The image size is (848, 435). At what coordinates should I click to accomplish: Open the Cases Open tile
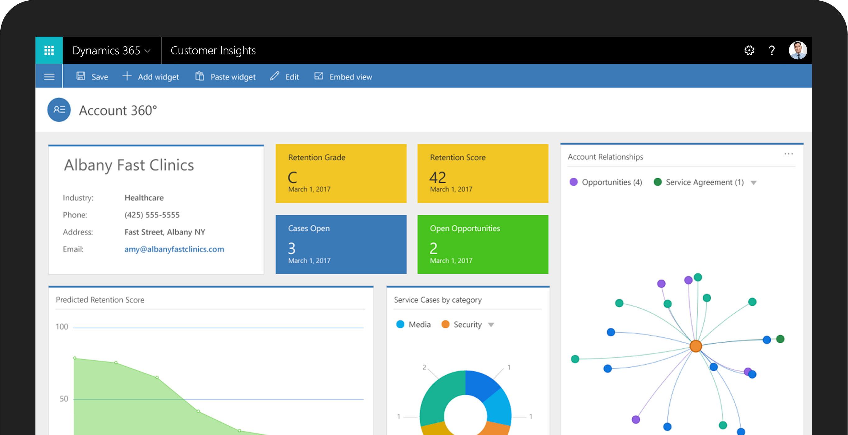341,245
